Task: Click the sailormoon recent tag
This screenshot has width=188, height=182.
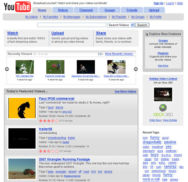Action: coord(159,171)
